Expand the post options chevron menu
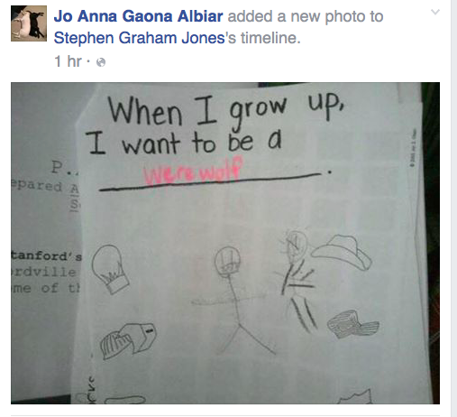The image size is (457, 417). point(435,12)
